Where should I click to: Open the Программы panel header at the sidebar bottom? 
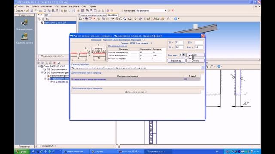click(24, 147)
